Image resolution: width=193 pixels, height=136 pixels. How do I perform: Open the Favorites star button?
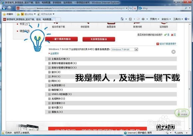point(8,14)
